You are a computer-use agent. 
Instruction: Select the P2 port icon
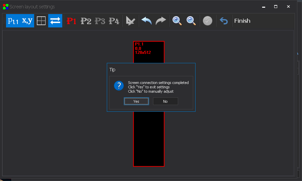86,21
